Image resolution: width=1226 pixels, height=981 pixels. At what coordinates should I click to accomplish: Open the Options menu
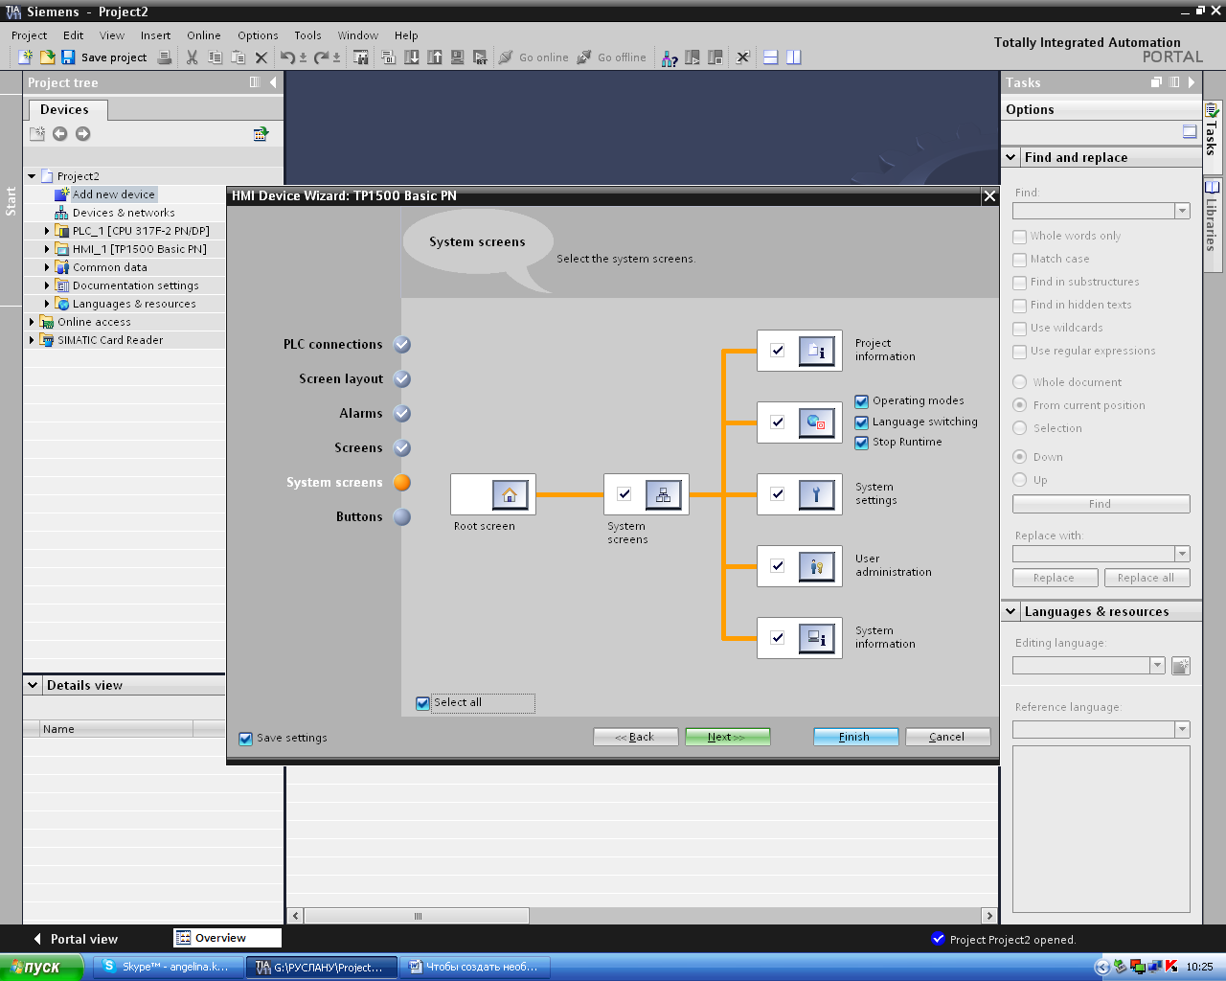tap(258, 35)
